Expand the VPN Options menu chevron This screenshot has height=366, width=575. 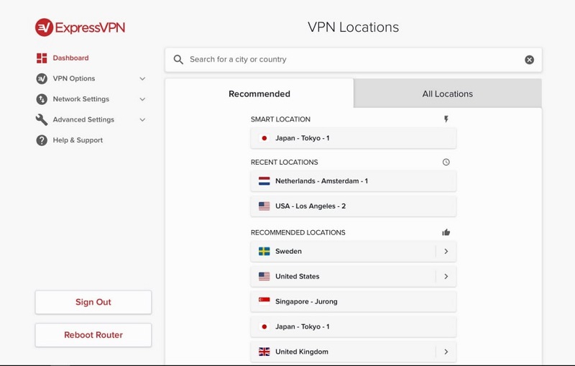coord(142,78)
